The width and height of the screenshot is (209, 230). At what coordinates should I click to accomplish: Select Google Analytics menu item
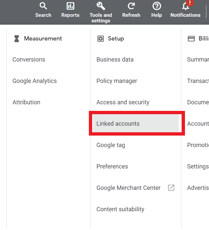coord(35,81)
